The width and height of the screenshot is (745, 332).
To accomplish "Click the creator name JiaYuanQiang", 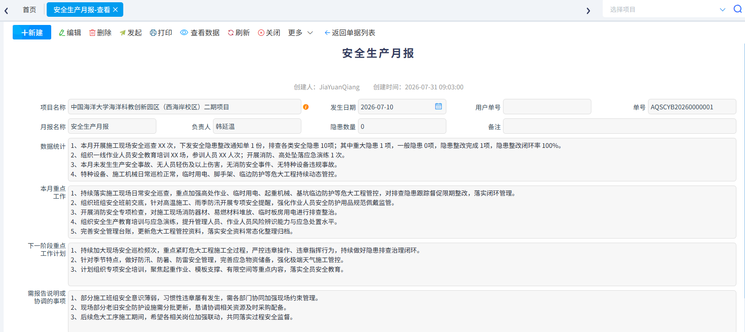I will tap(339, 87).
